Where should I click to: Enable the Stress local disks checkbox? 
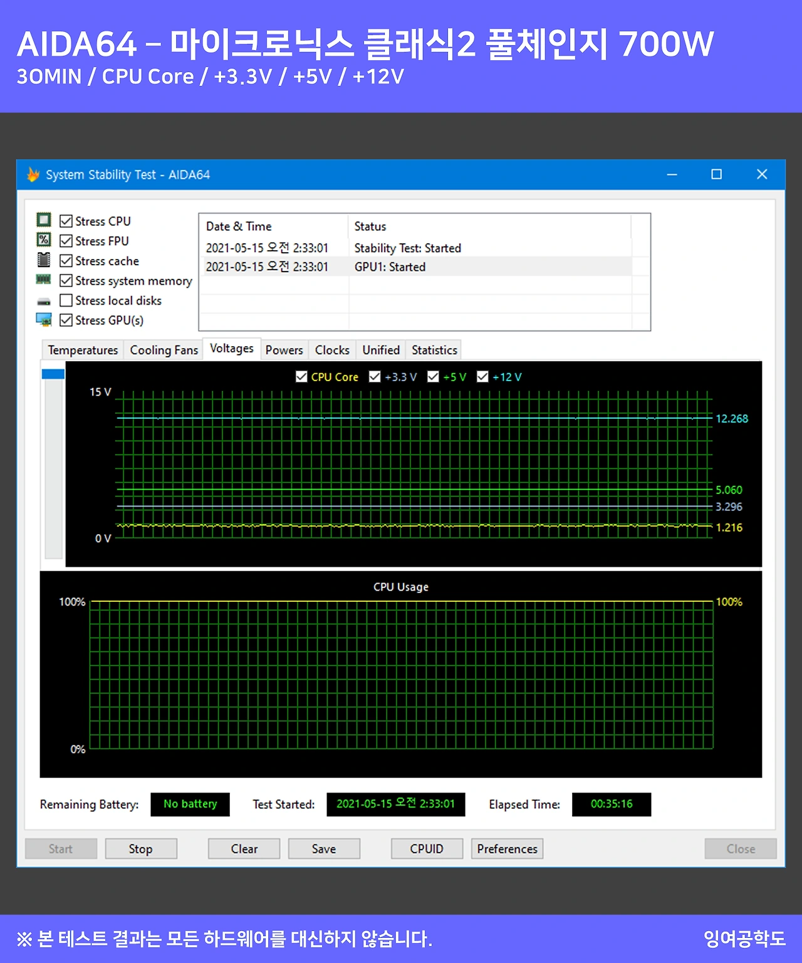coord(66,300)
